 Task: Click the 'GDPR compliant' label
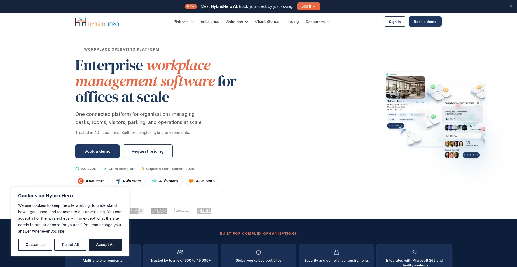(x=122, y=169)
